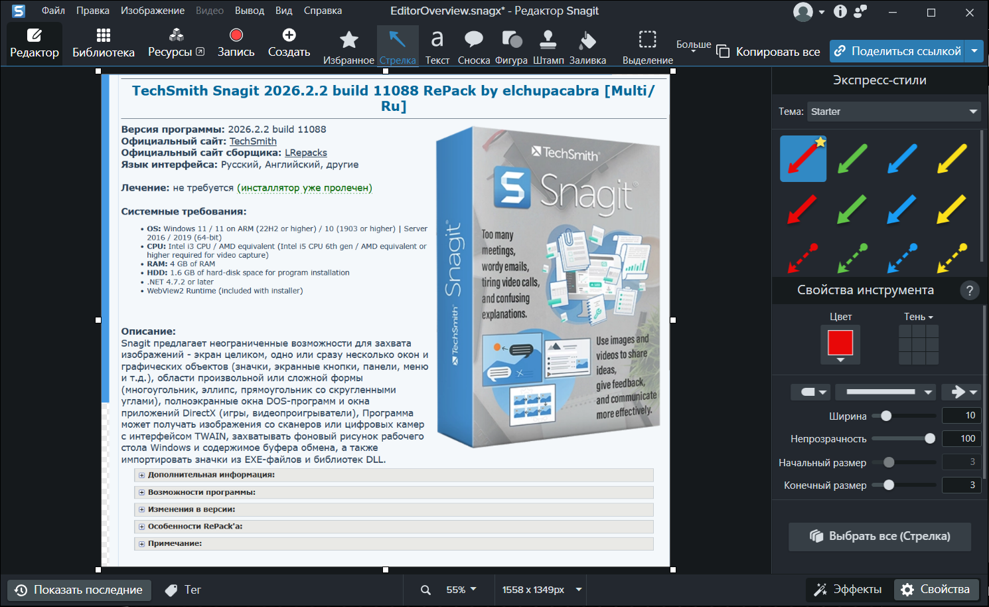Open the line cap shape dropdown
The height and width of the screenshot is (607, 989).
pos(810,392)
